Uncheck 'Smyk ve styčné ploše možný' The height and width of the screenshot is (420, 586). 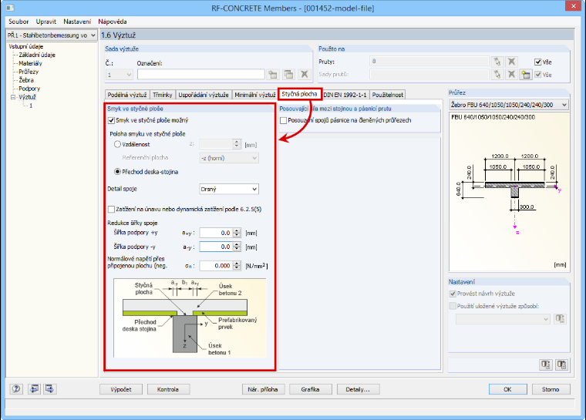coord(111,120)
